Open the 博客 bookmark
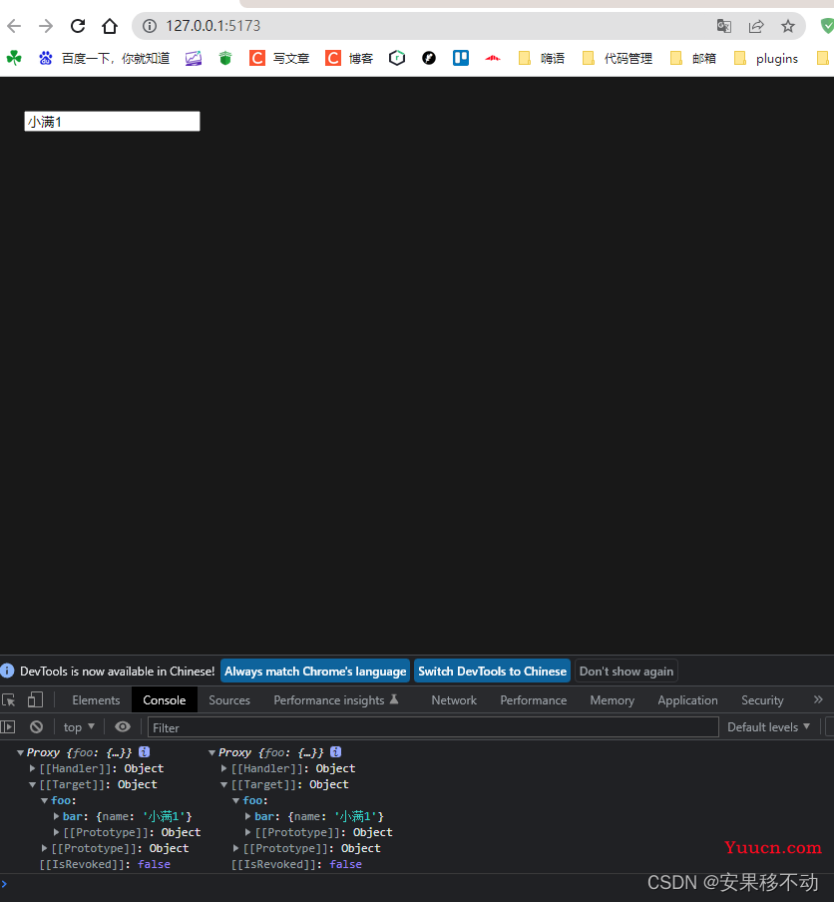This screenshot has height=902, width=834. (x=350, y=58)
